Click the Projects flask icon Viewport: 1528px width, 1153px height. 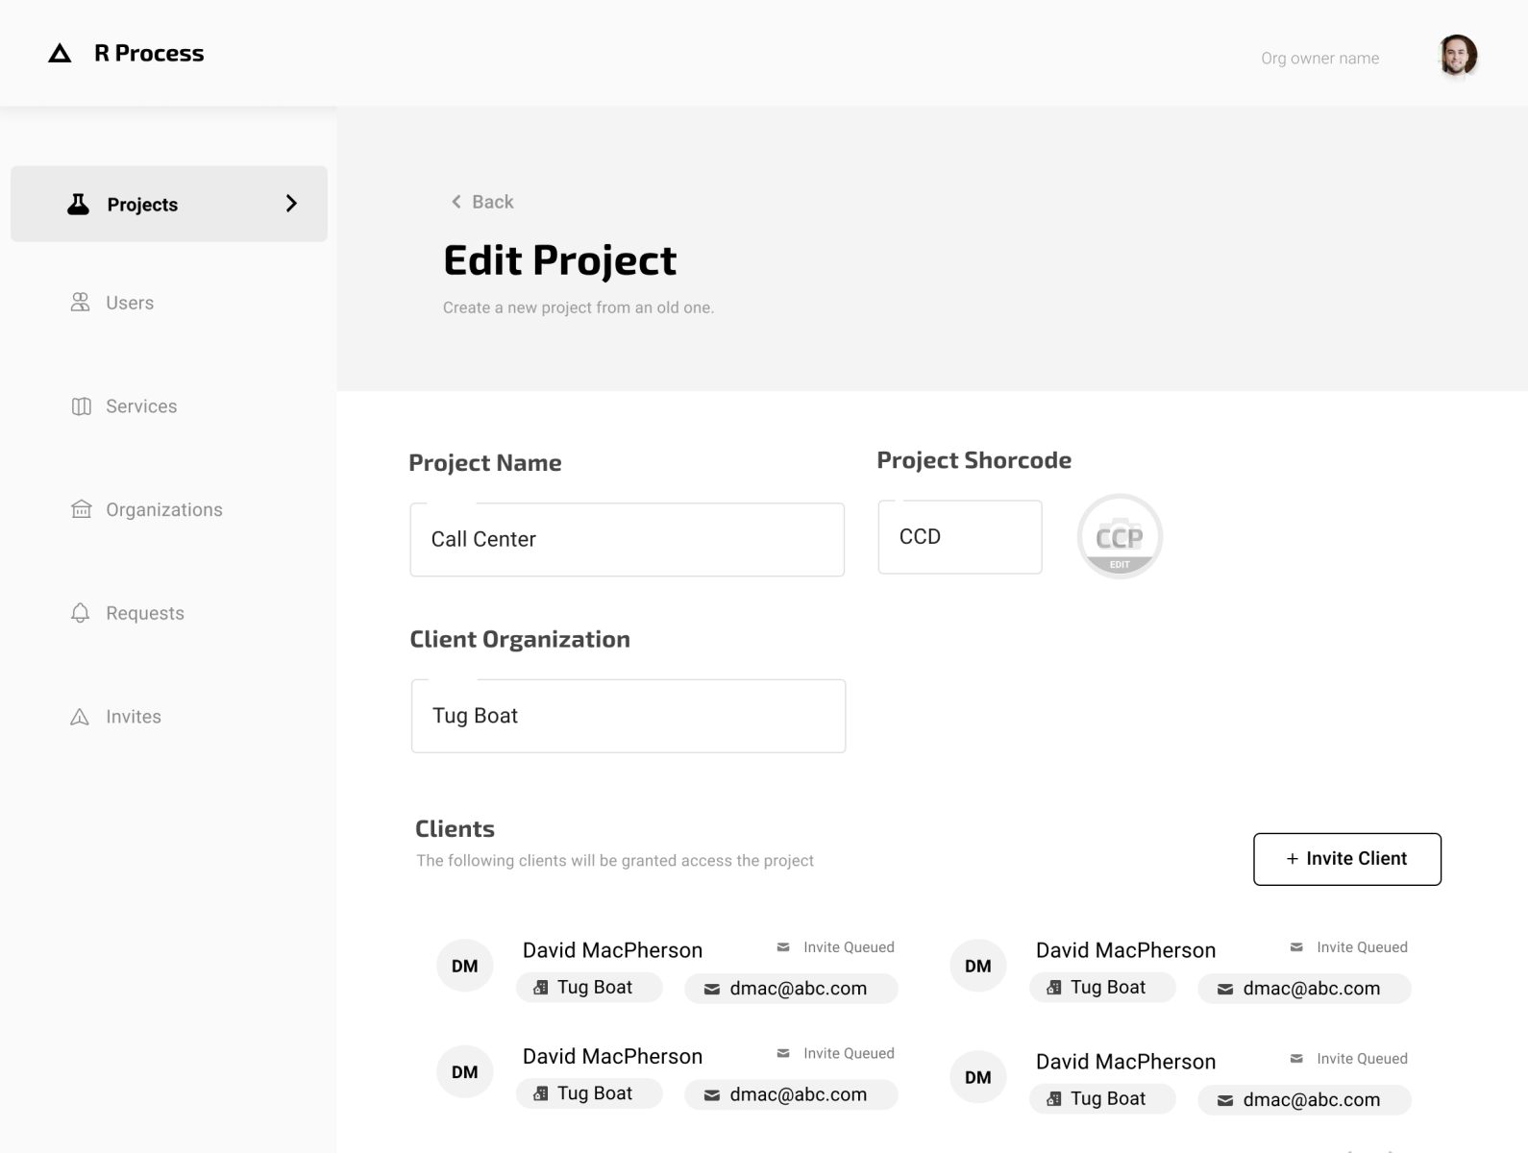(79, 204)
